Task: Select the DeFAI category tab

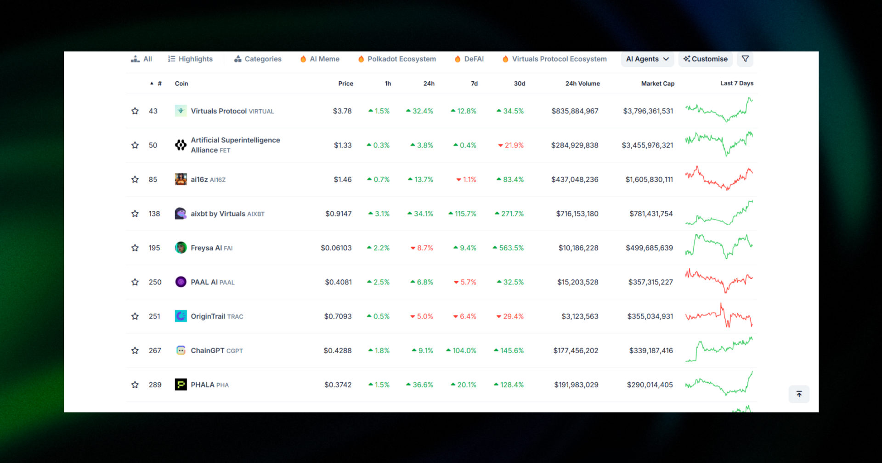Action: click(x=469, y=59)
